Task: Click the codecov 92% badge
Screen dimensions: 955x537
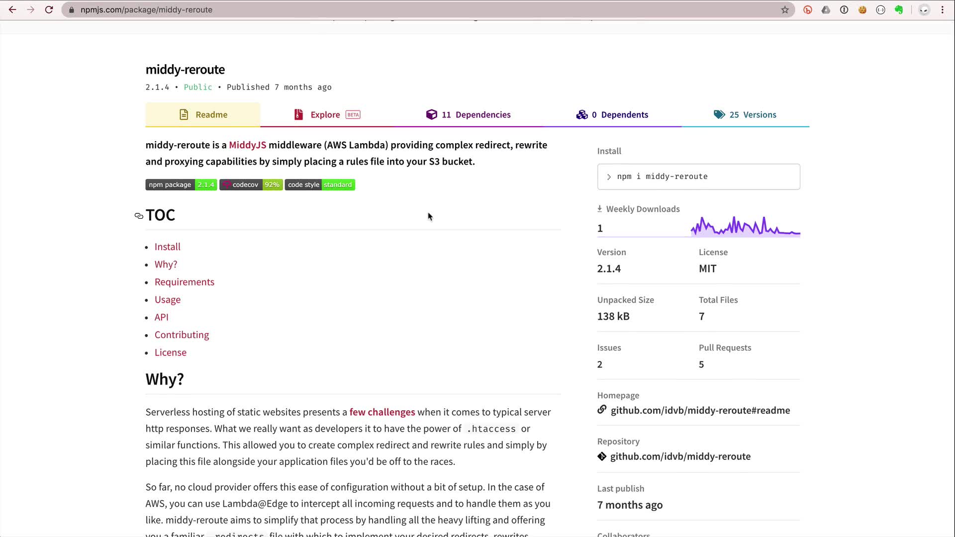Action: 251,185
